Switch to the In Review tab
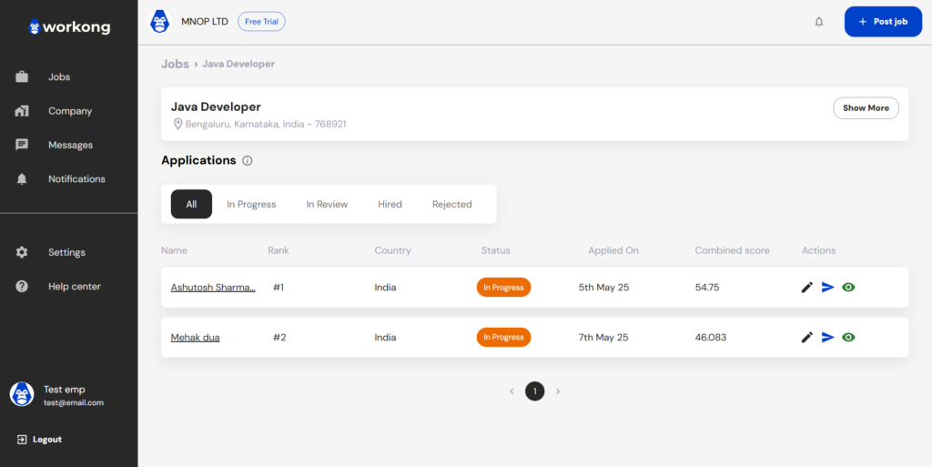This screenshot has width=932, height=467. [x=327, y=205]
